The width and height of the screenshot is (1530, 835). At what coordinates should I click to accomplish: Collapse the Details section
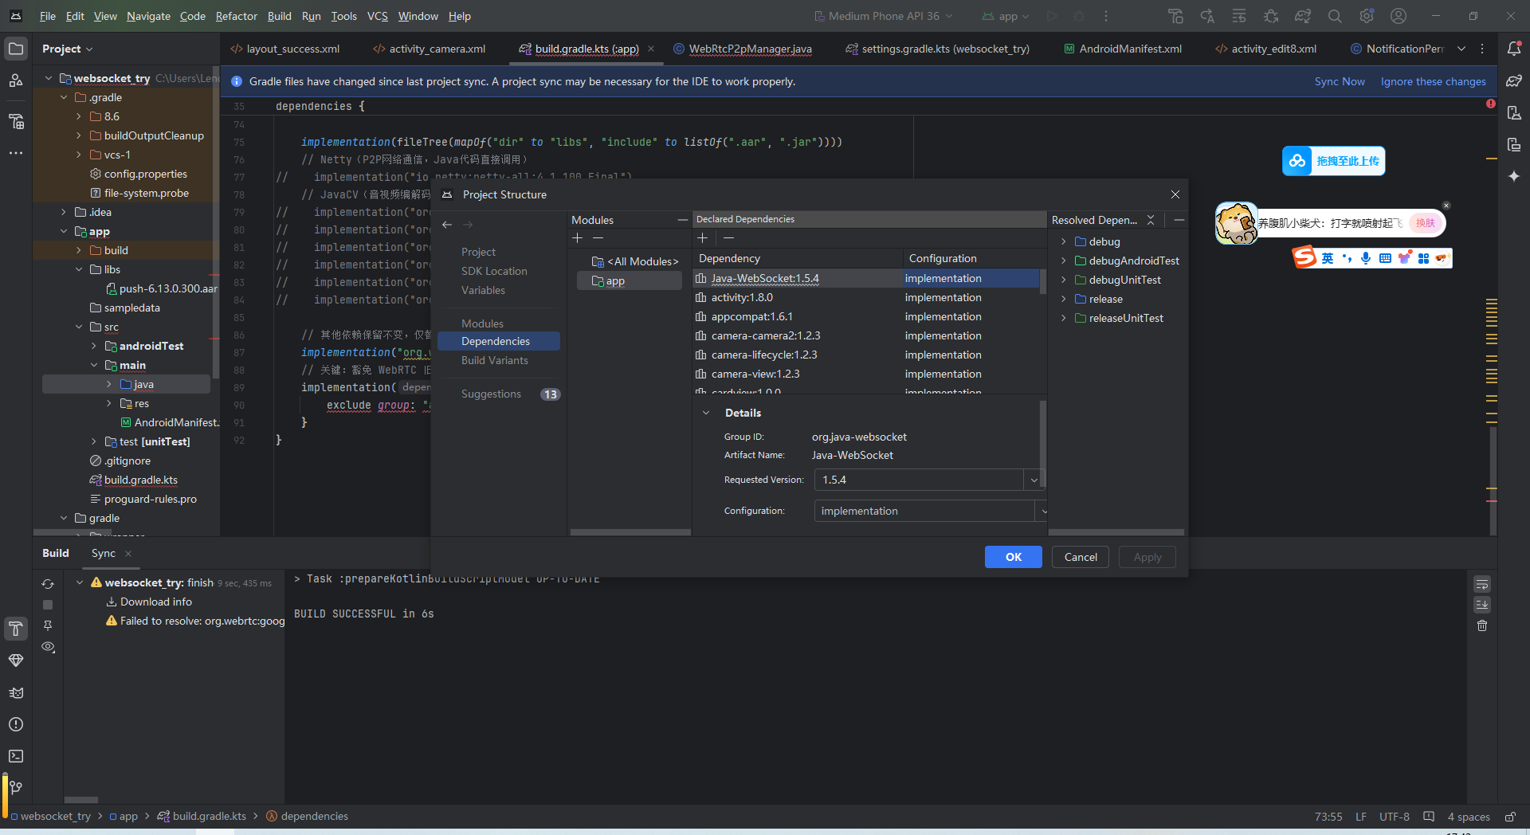(x=706, y=413)
